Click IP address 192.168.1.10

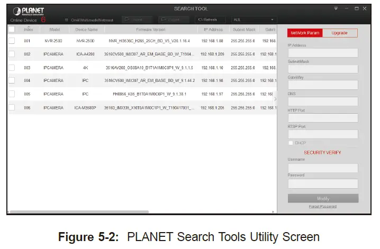coord(212,68)
